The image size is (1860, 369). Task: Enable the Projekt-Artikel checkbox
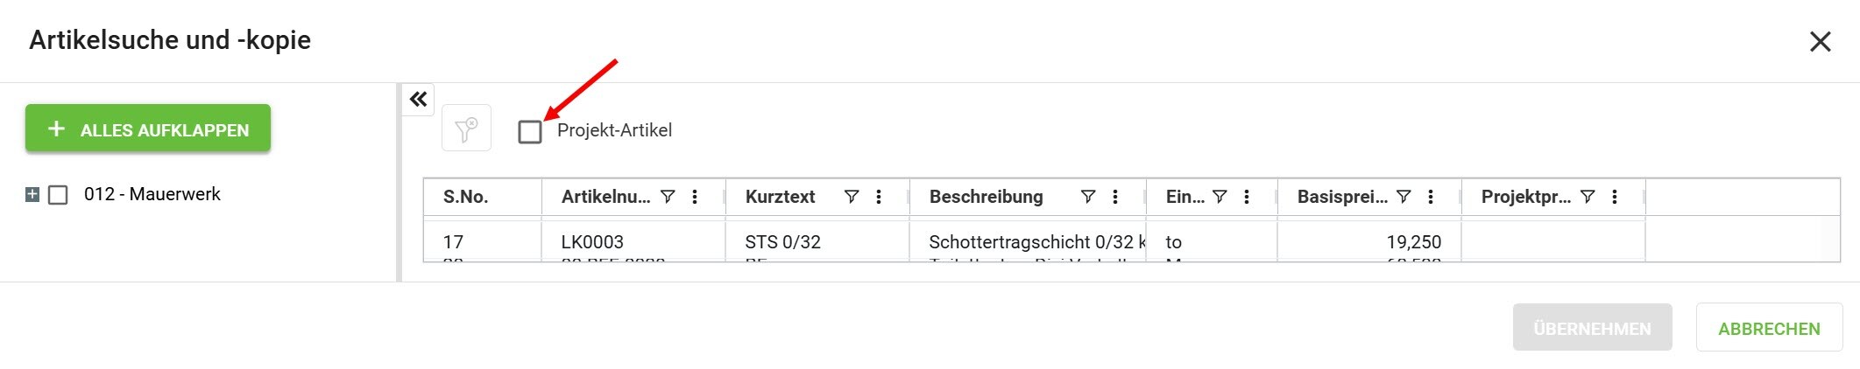click(x=530, y=132)
